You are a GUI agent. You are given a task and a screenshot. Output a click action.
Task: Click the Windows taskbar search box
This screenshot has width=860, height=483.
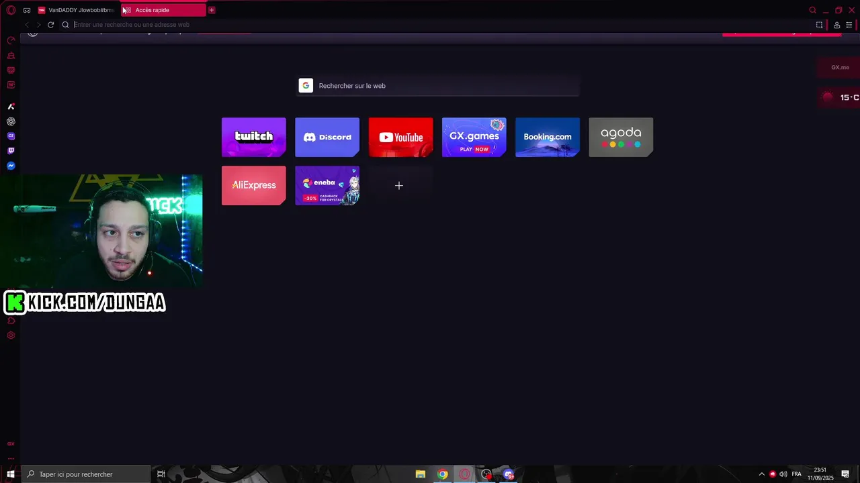[86, 474]
